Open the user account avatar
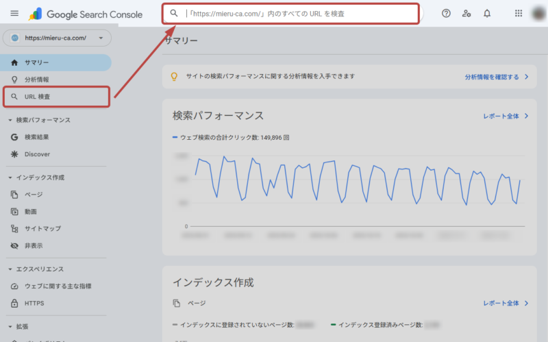This screenshot has width=548, height=342. (538, 13)
